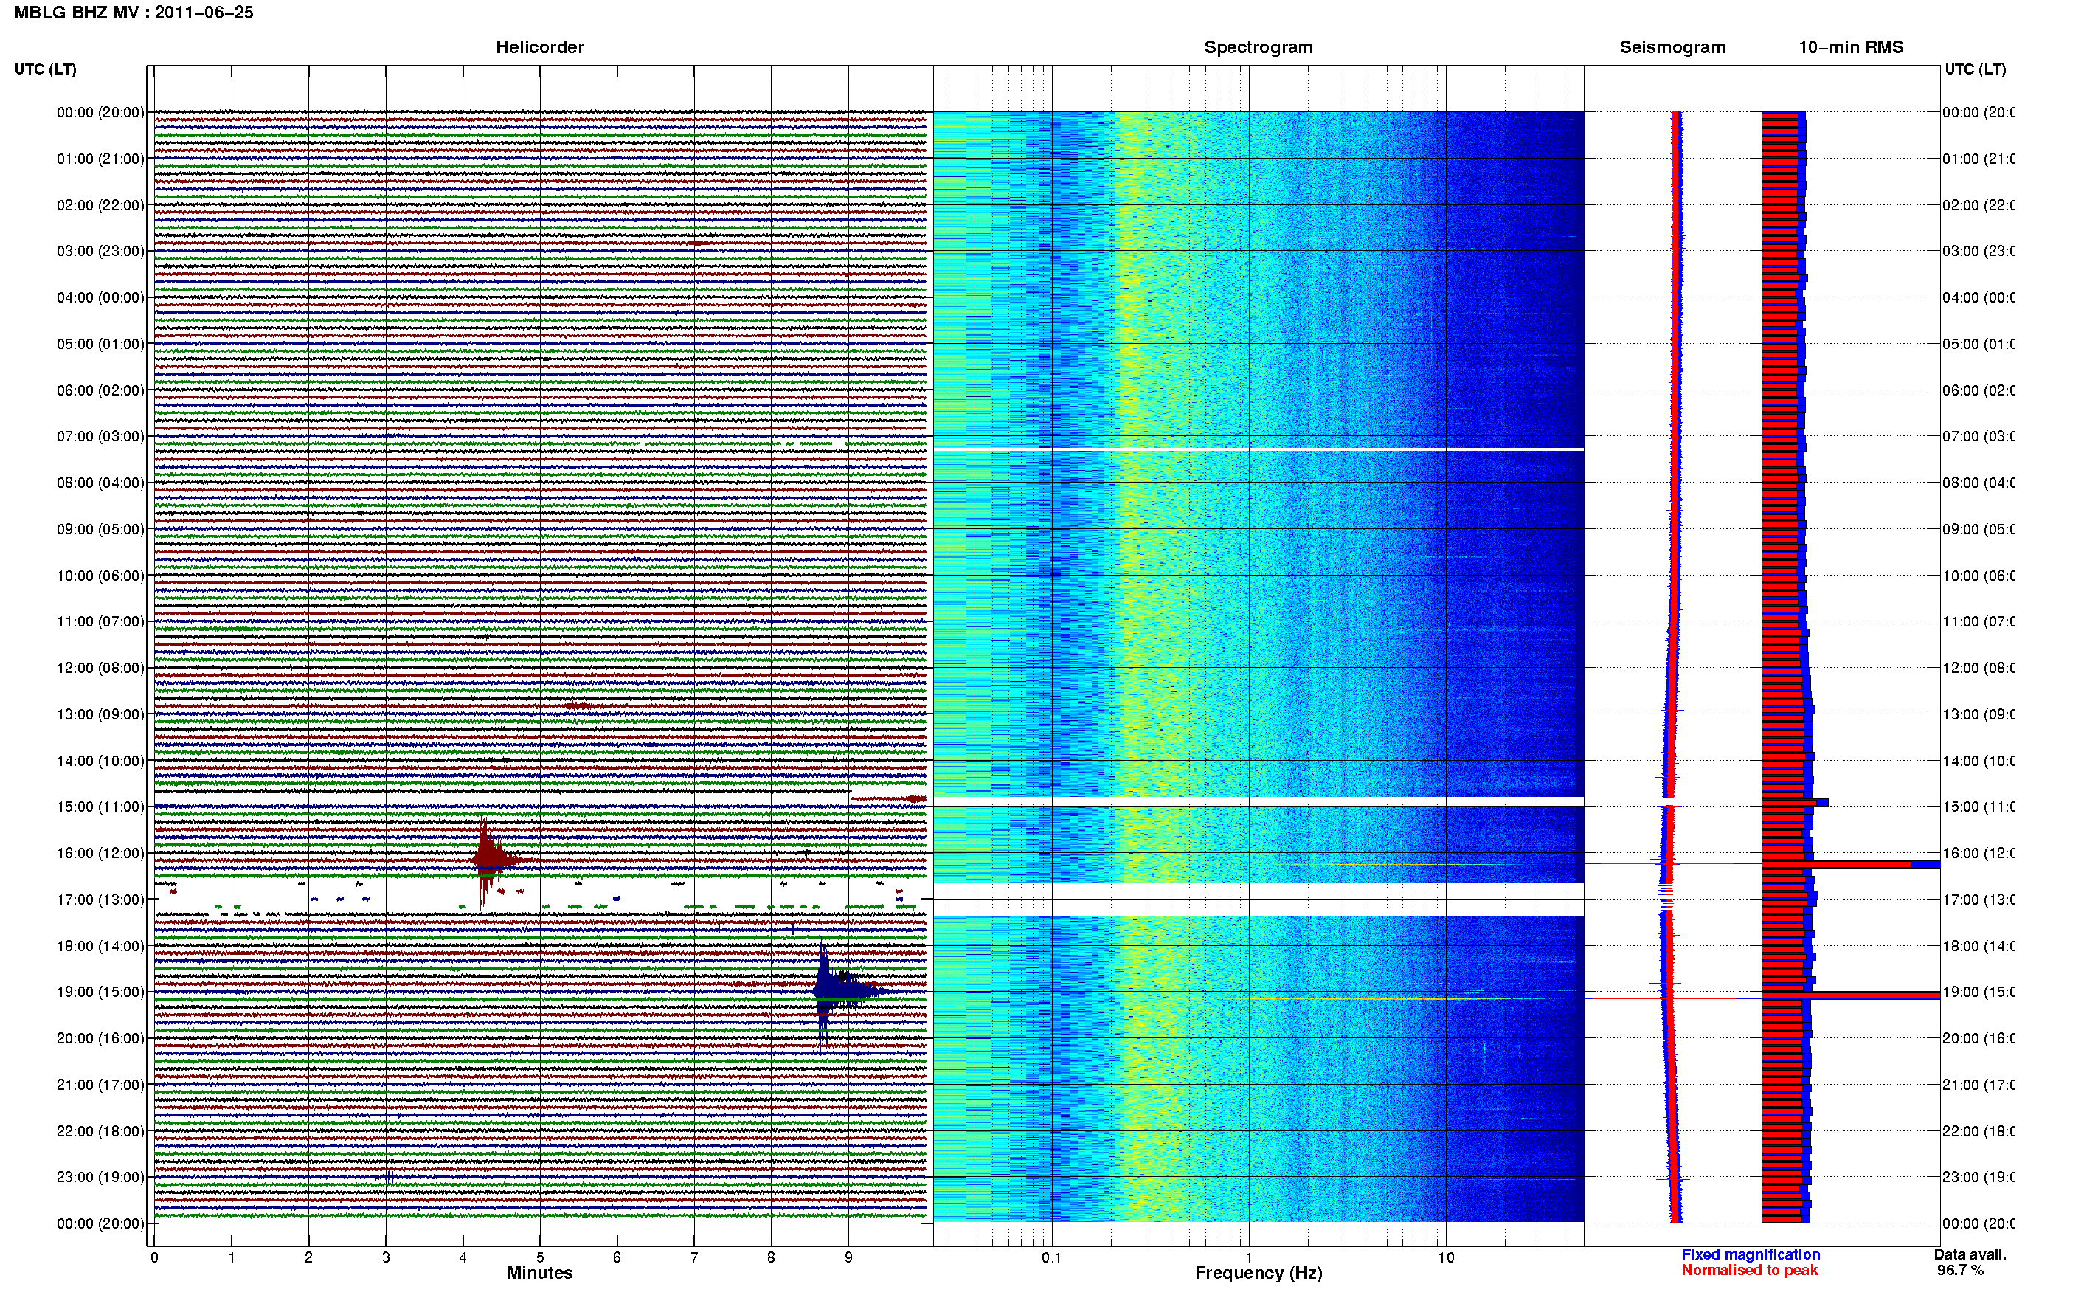This screenshot has height=1312, width=2098.
Task: Click left axis label 12:00 (08:00)
Action: coord(100,667)
